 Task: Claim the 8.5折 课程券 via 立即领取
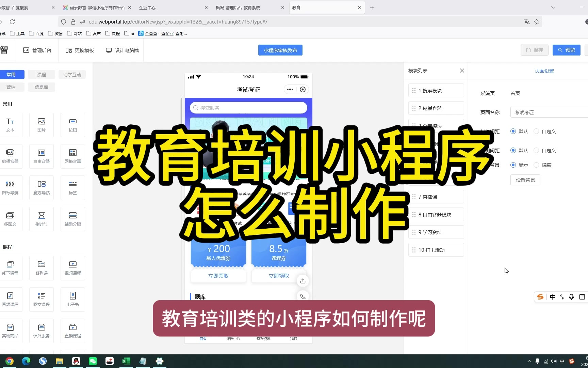coord(279,276)
